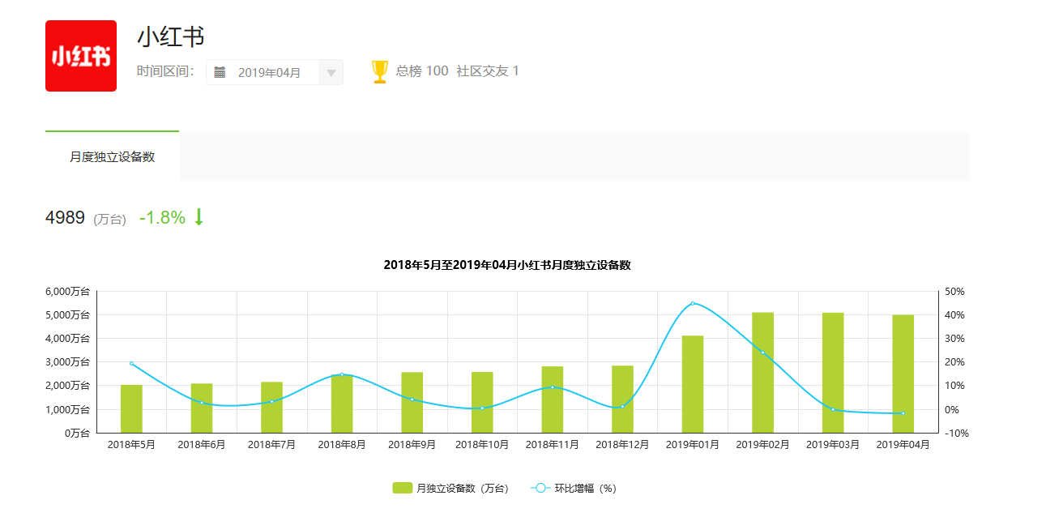Open 社区交友 1 category ranking link
The image size is (1046, 517).
click(x=488, y=71)
